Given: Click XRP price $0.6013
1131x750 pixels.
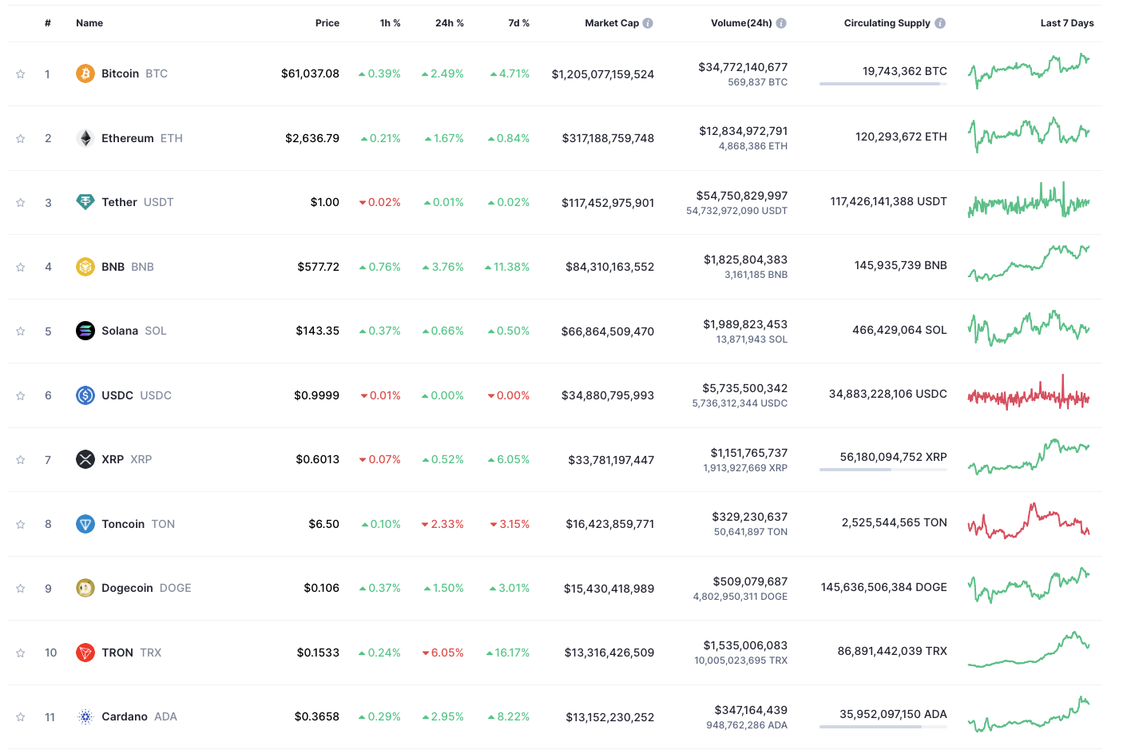Looking at the screenshot, I should pos(318,459).
